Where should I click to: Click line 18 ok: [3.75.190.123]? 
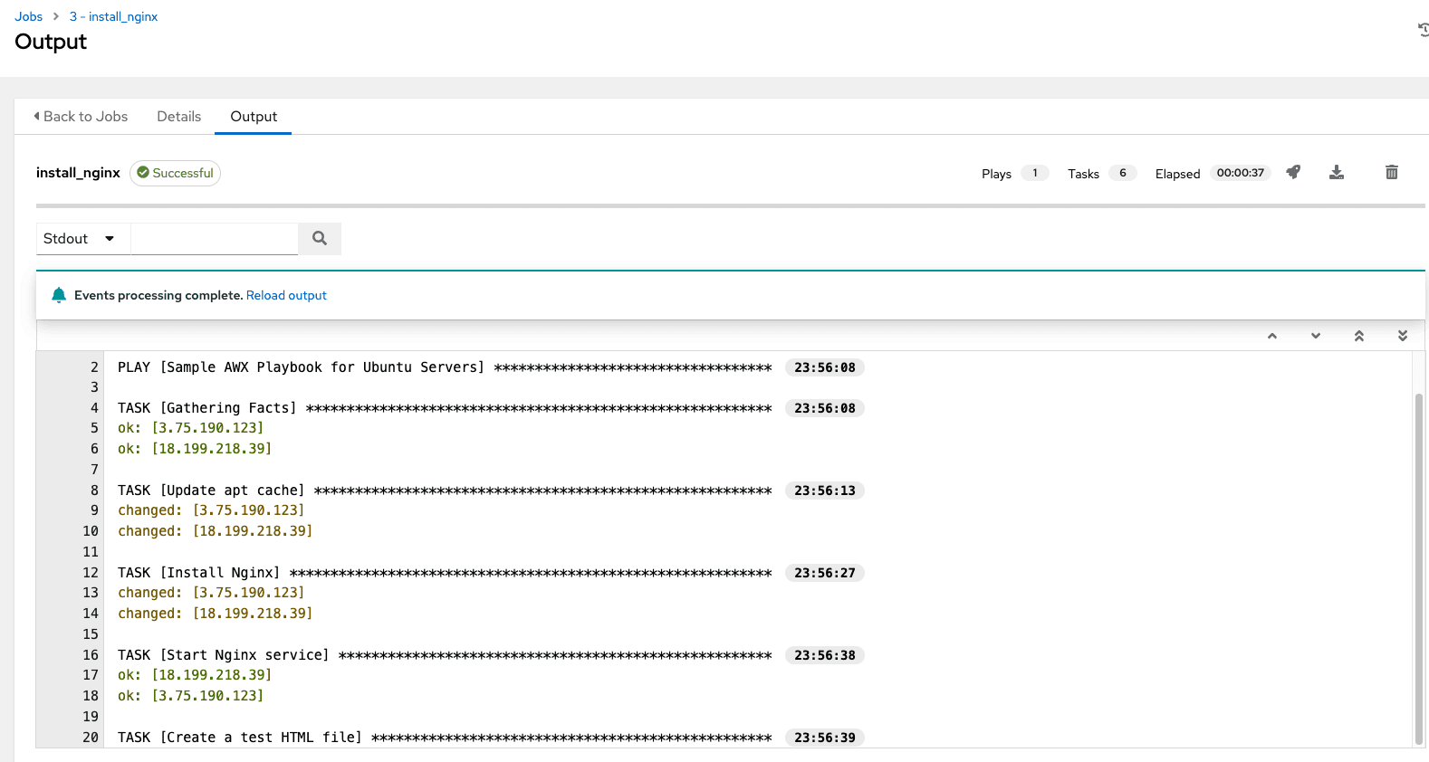(191, 696)
